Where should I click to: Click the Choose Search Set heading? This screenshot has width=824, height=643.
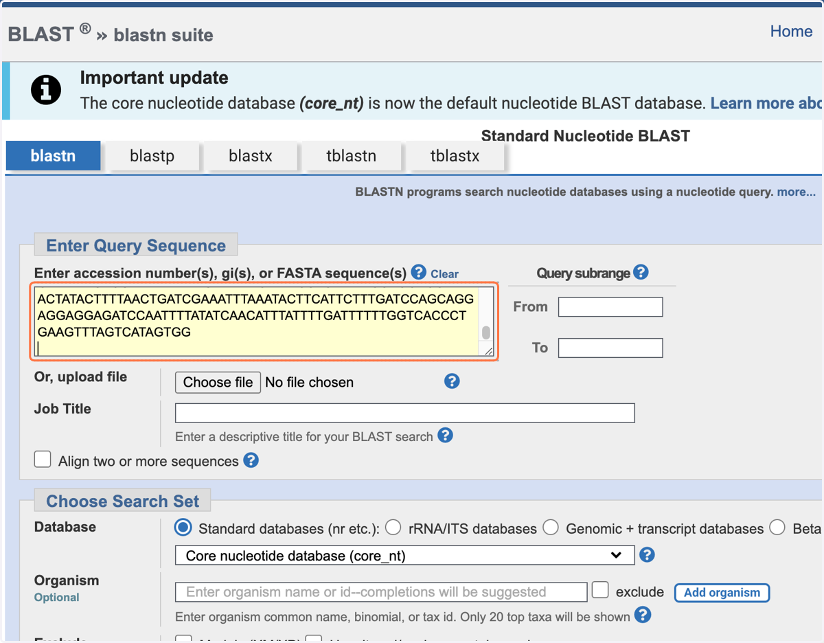122,501
